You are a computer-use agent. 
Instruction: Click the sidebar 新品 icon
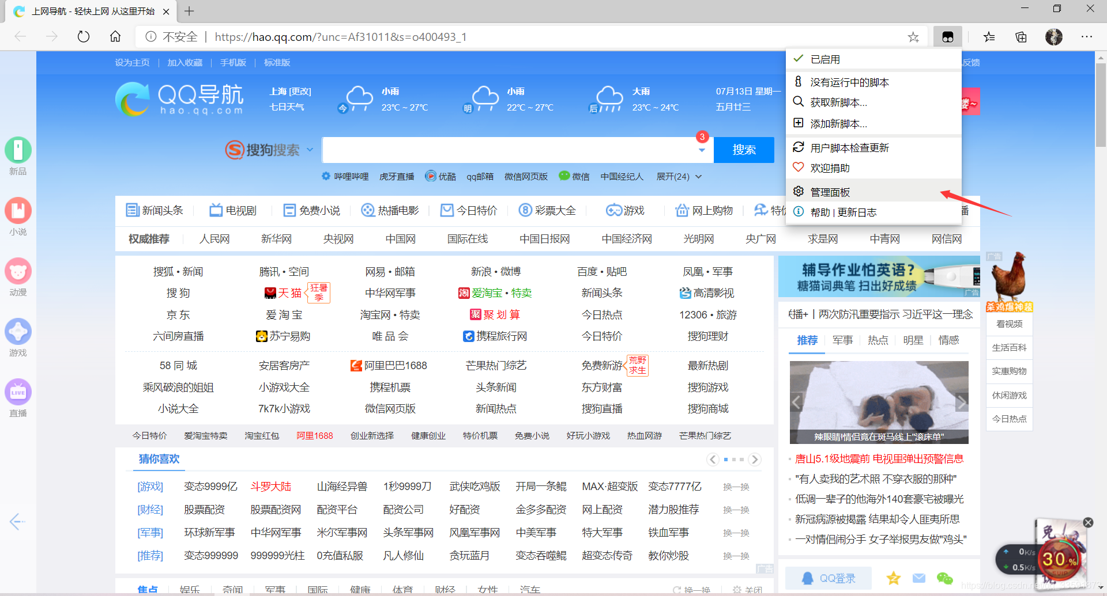(x=18, y=150)
